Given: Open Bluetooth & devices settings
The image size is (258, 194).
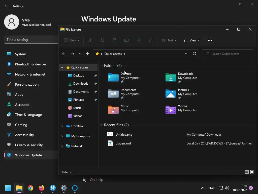Looking at the screenshot, I should pyautogui.click(x=31, y=64).
